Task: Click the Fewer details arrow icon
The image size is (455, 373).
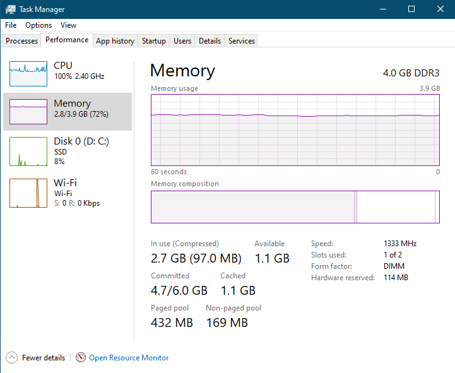Action: pos(11,358)
